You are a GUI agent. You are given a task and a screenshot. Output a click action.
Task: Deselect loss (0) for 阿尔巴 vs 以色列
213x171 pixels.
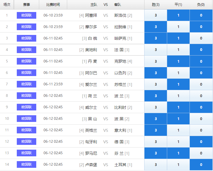pyautogui.click(x=201, y=73)
